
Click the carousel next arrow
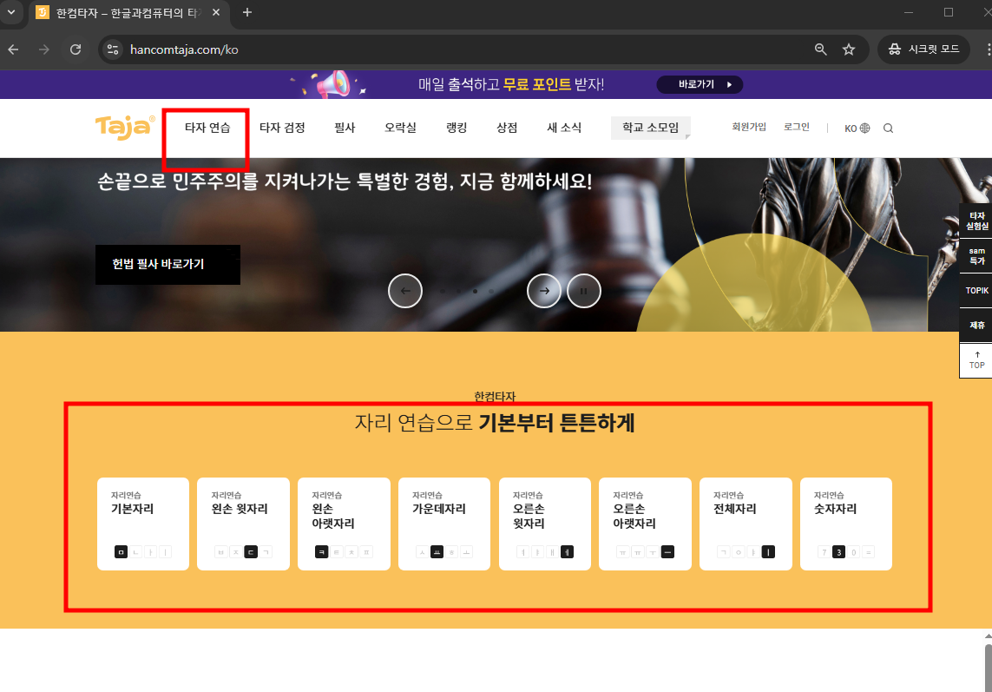coord(544,291)
